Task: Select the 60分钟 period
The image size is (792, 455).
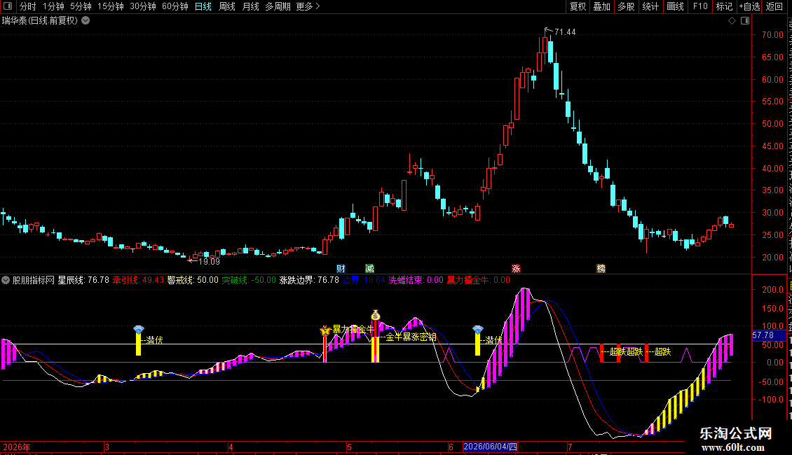Action: pos(175,6)
